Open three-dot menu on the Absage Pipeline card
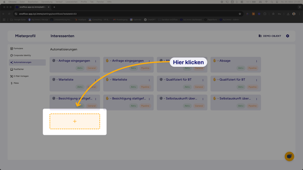 tap(257, 61)
